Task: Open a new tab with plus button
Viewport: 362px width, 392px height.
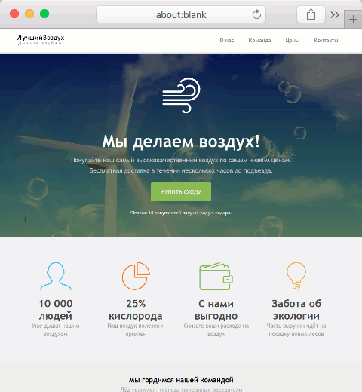Action: [x=353, y=20]
